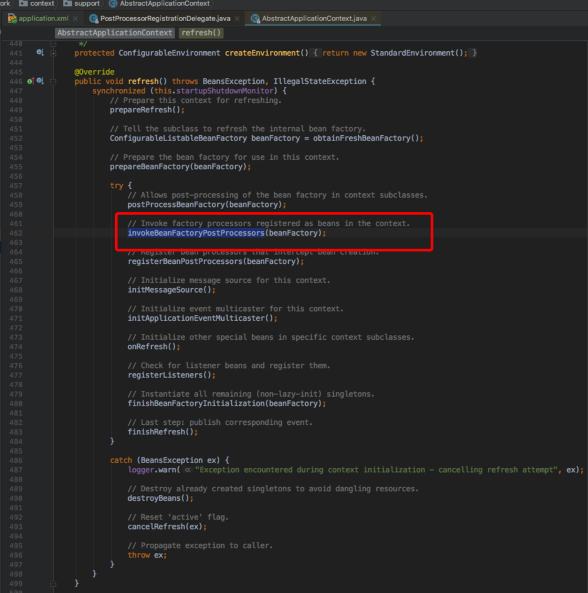This screenshot has width=588, height=593.
Task: Click line number 446 in the gutter
Action: pyautogui.click(x=16, y=81)
